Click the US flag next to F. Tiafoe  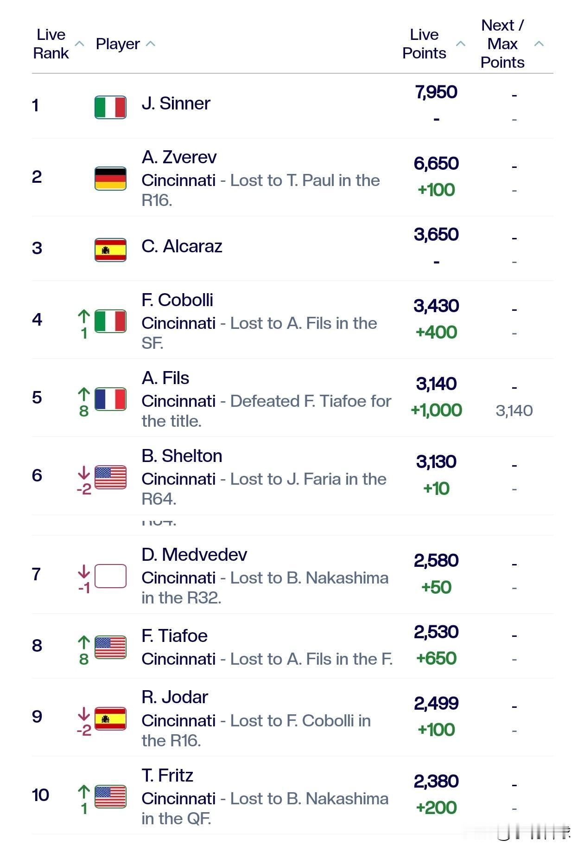pos(110,647)
